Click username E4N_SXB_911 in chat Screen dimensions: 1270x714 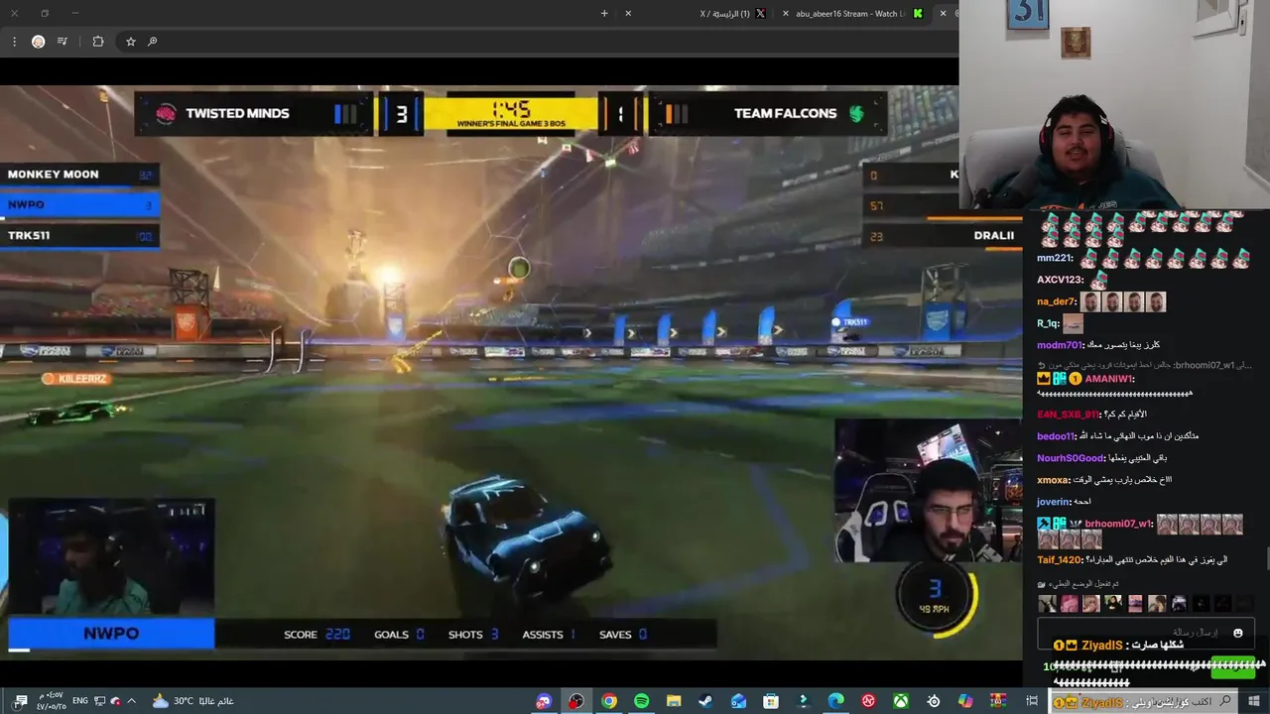click(x=1068, y=415)
